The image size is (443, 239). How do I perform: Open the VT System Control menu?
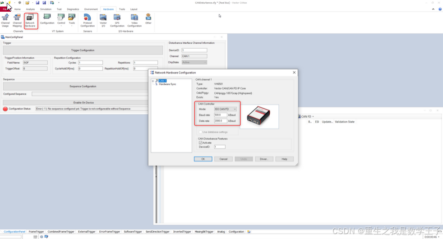click(x=61, y=20)
